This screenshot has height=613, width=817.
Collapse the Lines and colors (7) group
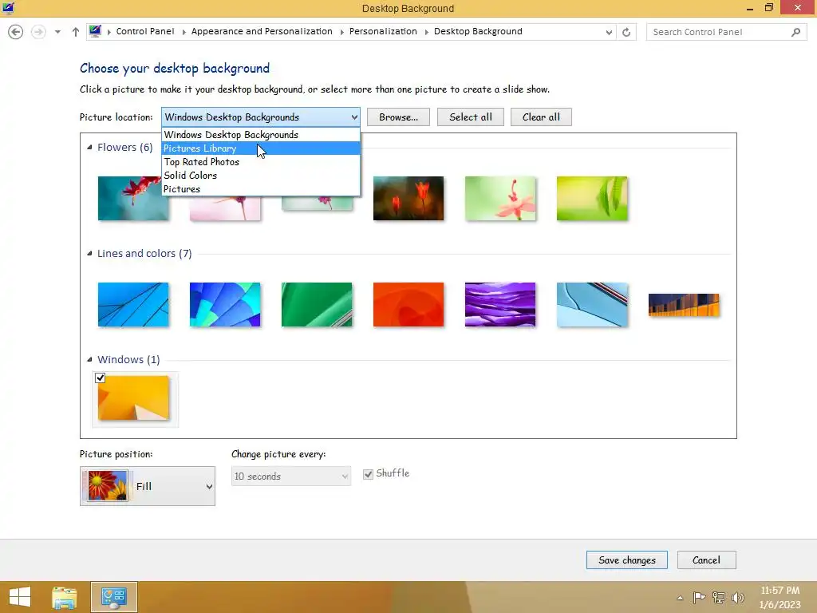[x=89, y=253]
